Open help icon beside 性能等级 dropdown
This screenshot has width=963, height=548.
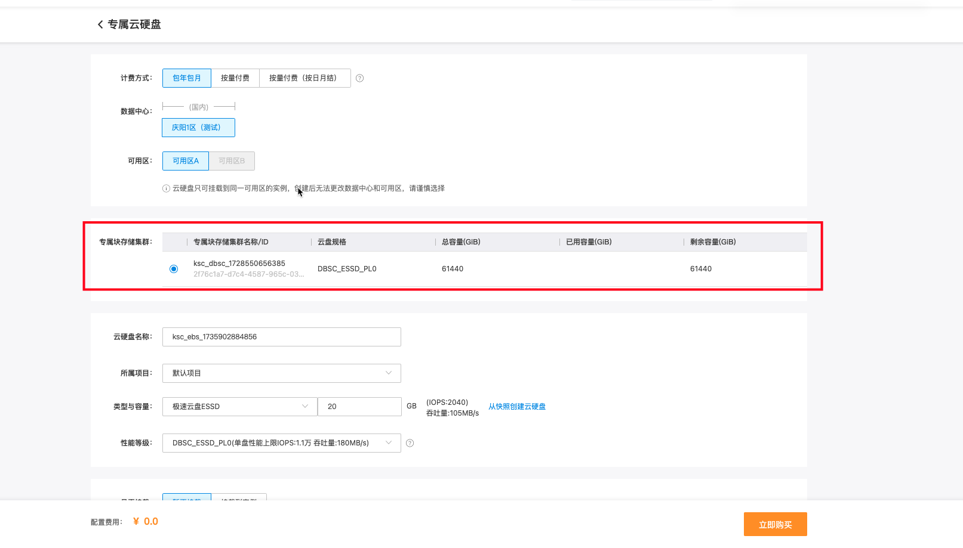pos(410,443)
